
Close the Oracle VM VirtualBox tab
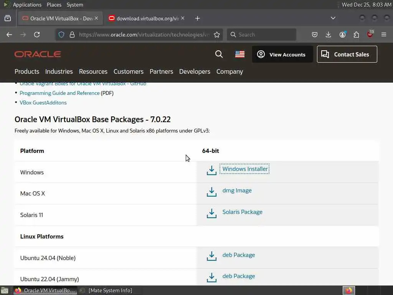(x=96, y=18)
